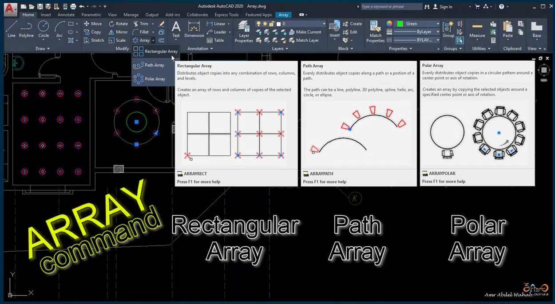Switch to the Insert ribbon tab
Image resolution: width=555 pixels, height=304 pixels.
[x=46, y=15]
